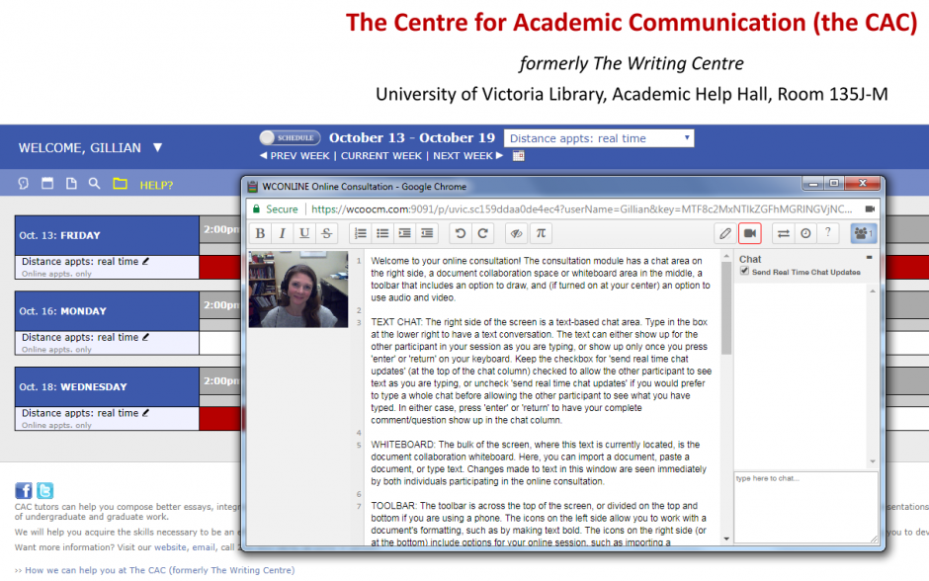Open the website link
Image resolution: width=929 pixels, height=581 pixels.
[x=169, y=546]
